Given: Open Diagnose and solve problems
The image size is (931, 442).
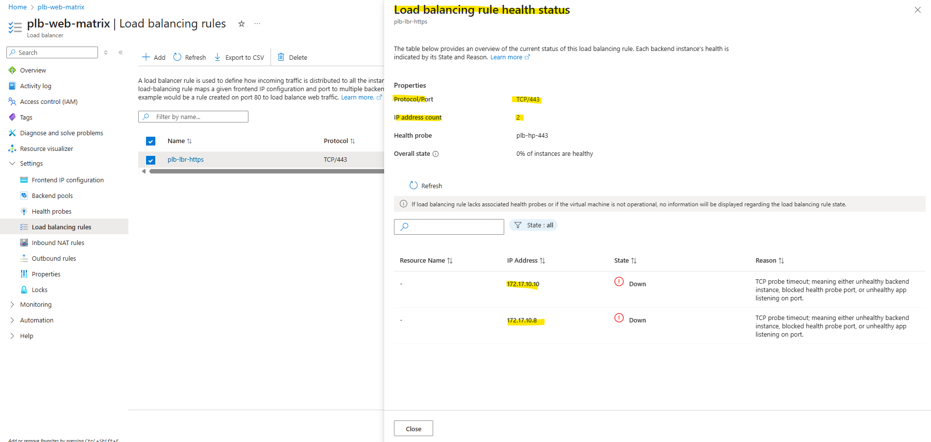Looking at the screenshot, I should coord(61,133).
